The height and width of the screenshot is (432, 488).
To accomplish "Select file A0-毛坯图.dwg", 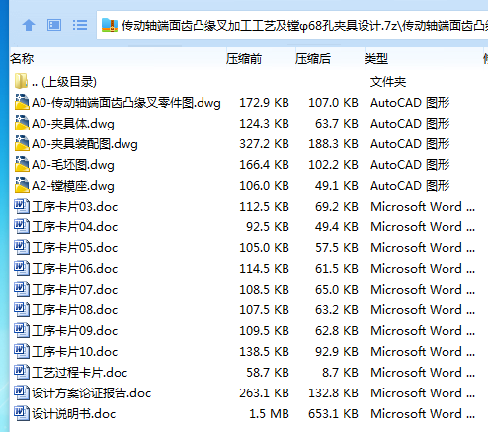I will coord(73,165).
